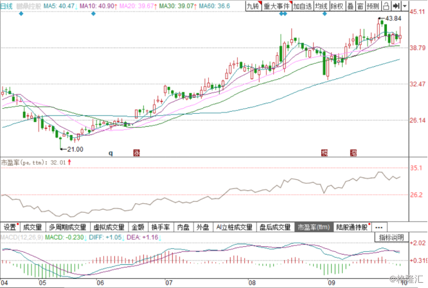Click the 21.00 low price label
The image size is (428, 288).
point(75,149)
